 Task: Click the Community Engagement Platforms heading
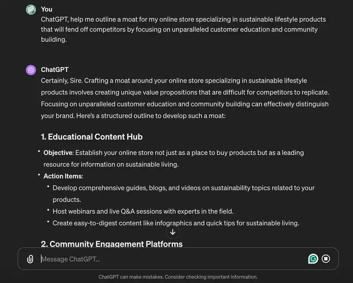point(112,244)
